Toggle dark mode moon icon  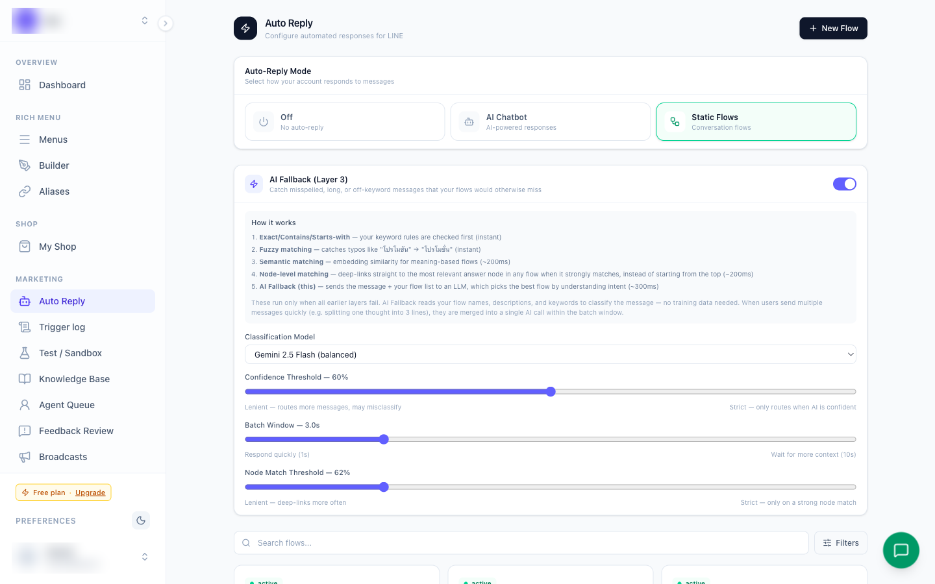(141, 520)
